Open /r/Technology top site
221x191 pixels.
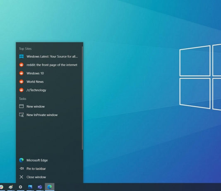click(50, 90)
